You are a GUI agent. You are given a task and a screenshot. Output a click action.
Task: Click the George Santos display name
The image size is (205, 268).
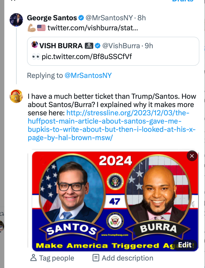click(x=52, y=18)
